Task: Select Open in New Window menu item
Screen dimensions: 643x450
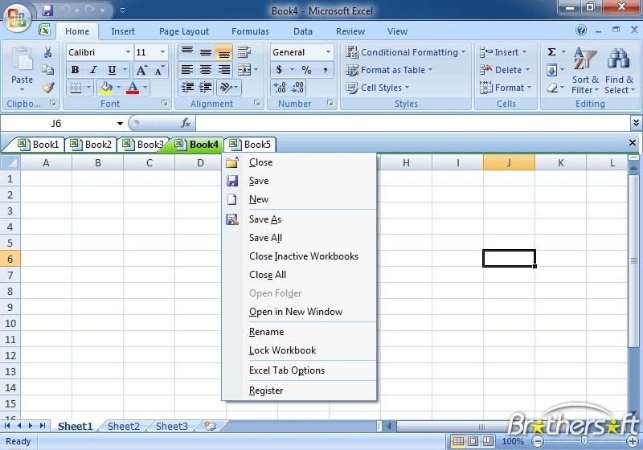Action: (x=296, y=312)
